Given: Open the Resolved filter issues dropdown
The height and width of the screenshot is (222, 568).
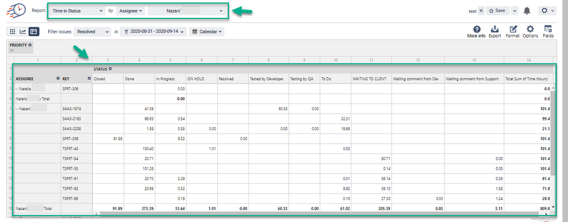Looking at the screenshot, I should [92, 32].
